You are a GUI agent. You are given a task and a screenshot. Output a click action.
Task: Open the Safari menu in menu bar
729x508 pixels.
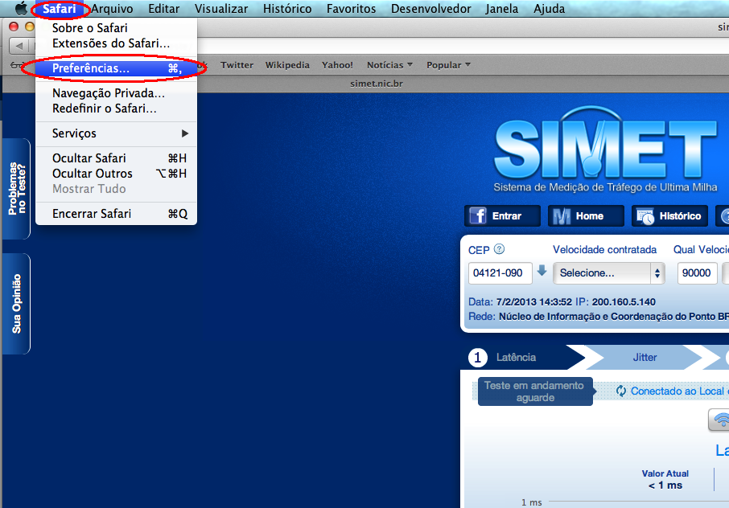pyautogui.click(x=60, y=9)
